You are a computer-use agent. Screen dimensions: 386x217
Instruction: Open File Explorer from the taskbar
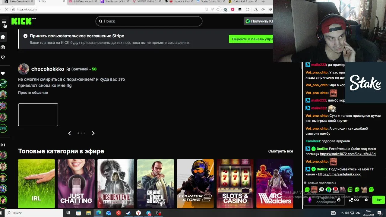[88, 213]
